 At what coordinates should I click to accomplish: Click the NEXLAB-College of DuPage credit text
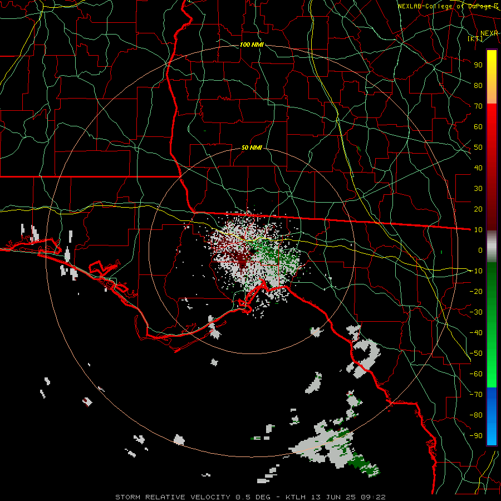point(448,6)
